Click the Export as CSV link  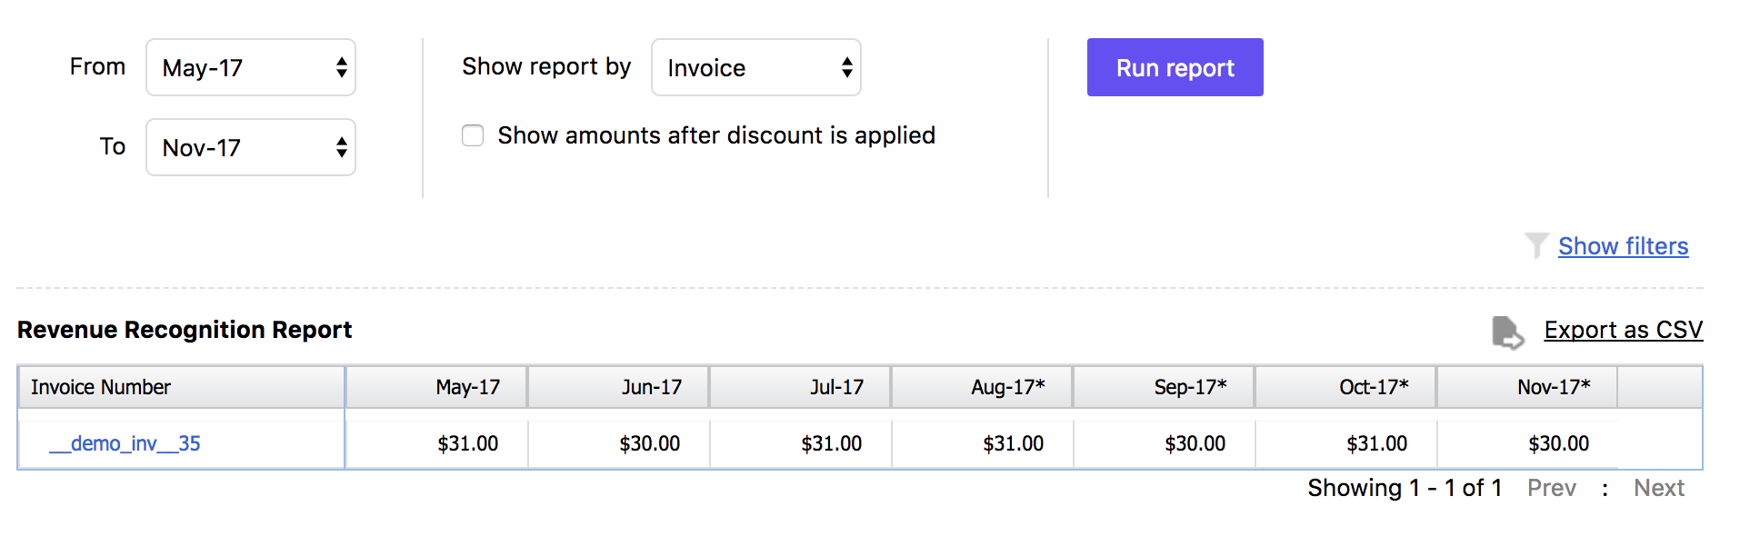pos(1623,330)
